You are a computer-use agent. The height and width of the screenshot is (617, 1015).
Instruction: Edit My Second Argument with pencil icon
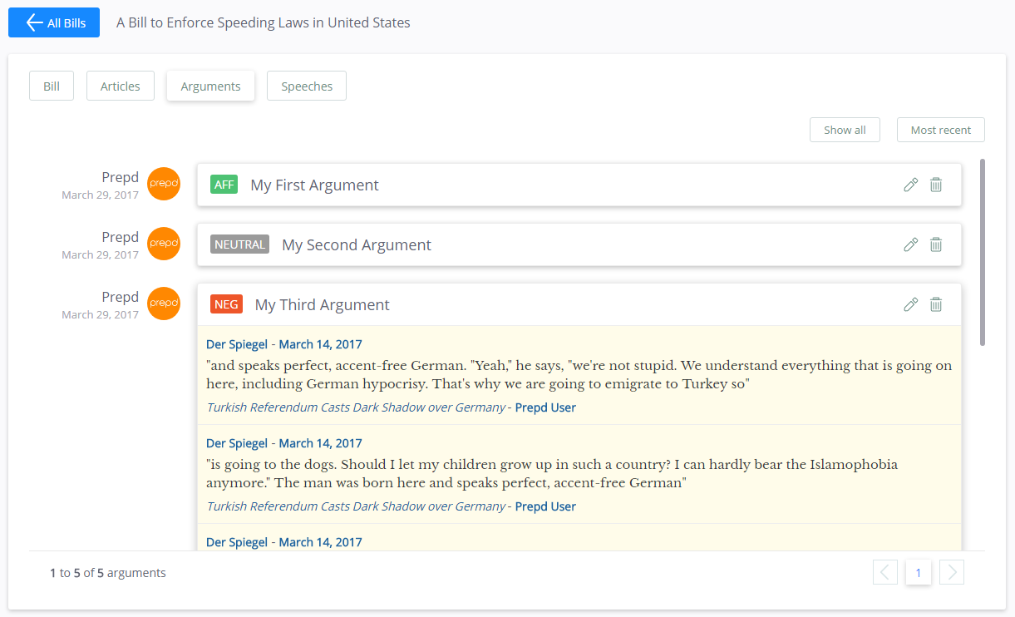(910, 244)
